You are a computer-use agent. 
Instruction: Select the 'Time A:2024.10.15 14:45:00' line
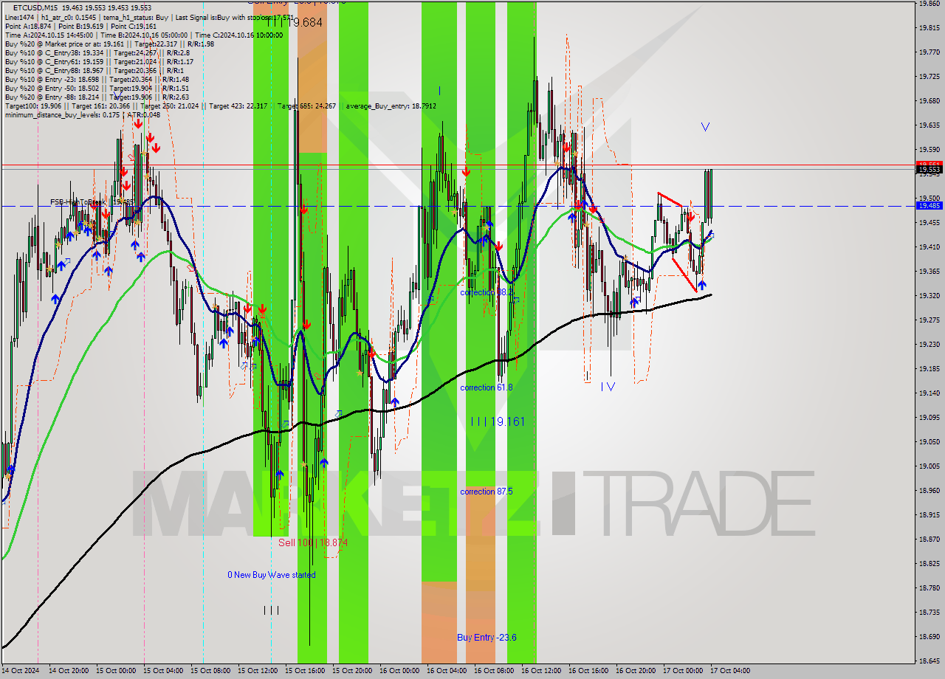(x=145, y=35)
